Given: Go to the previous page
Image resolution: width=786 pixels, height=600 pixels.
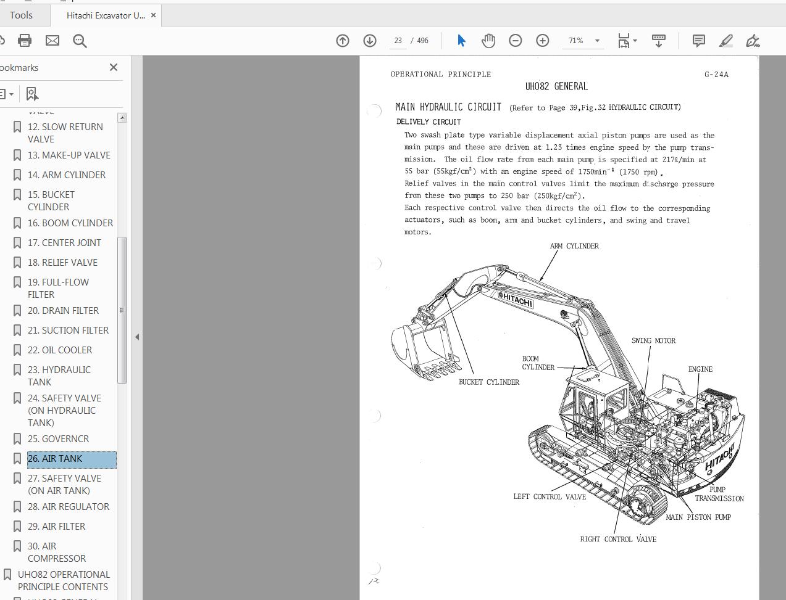Looking at the screenshot, I should point(342,40).
